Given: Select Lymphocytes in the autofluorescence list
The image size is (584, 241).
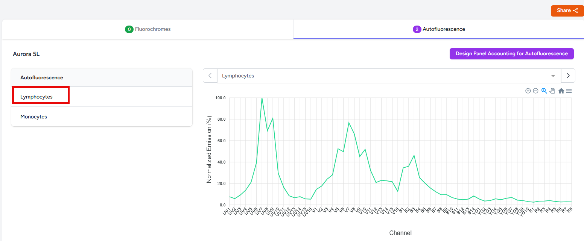Looking at the screenshot, I should tap(36, 97).
